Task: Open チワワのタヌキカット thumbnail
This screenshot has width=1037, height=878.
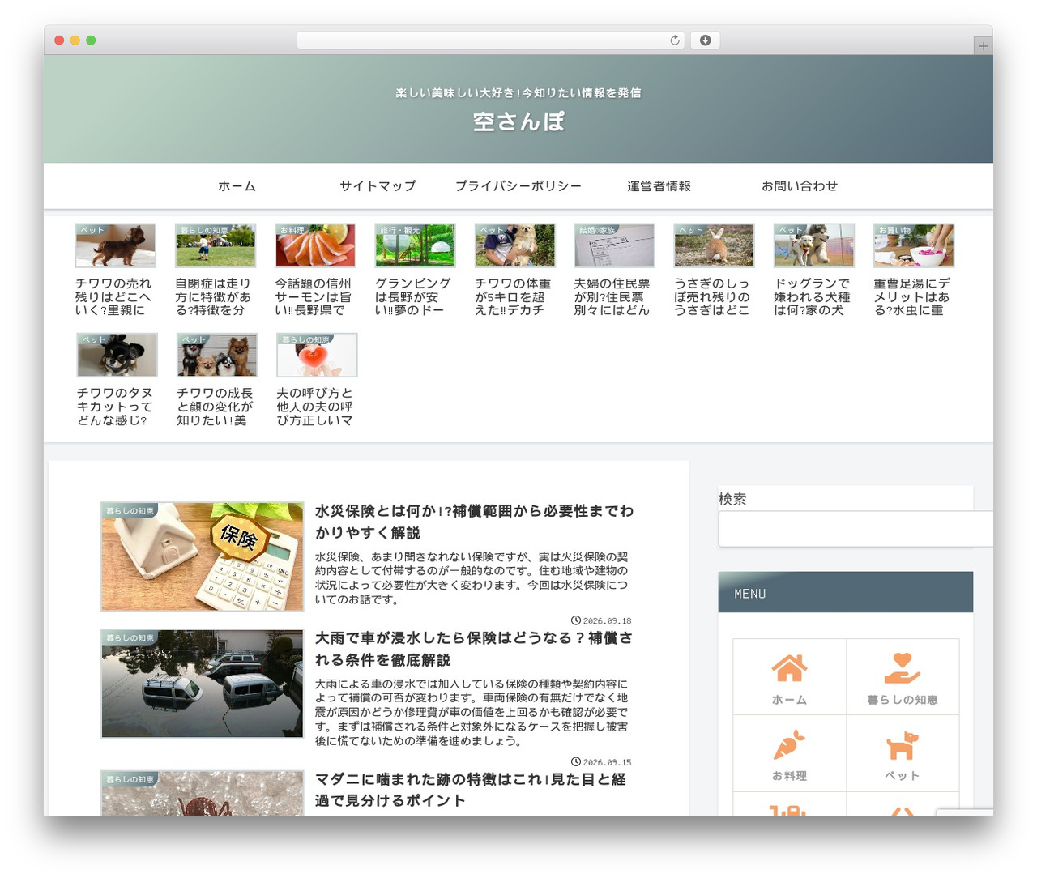Action: tap(117, 355)
